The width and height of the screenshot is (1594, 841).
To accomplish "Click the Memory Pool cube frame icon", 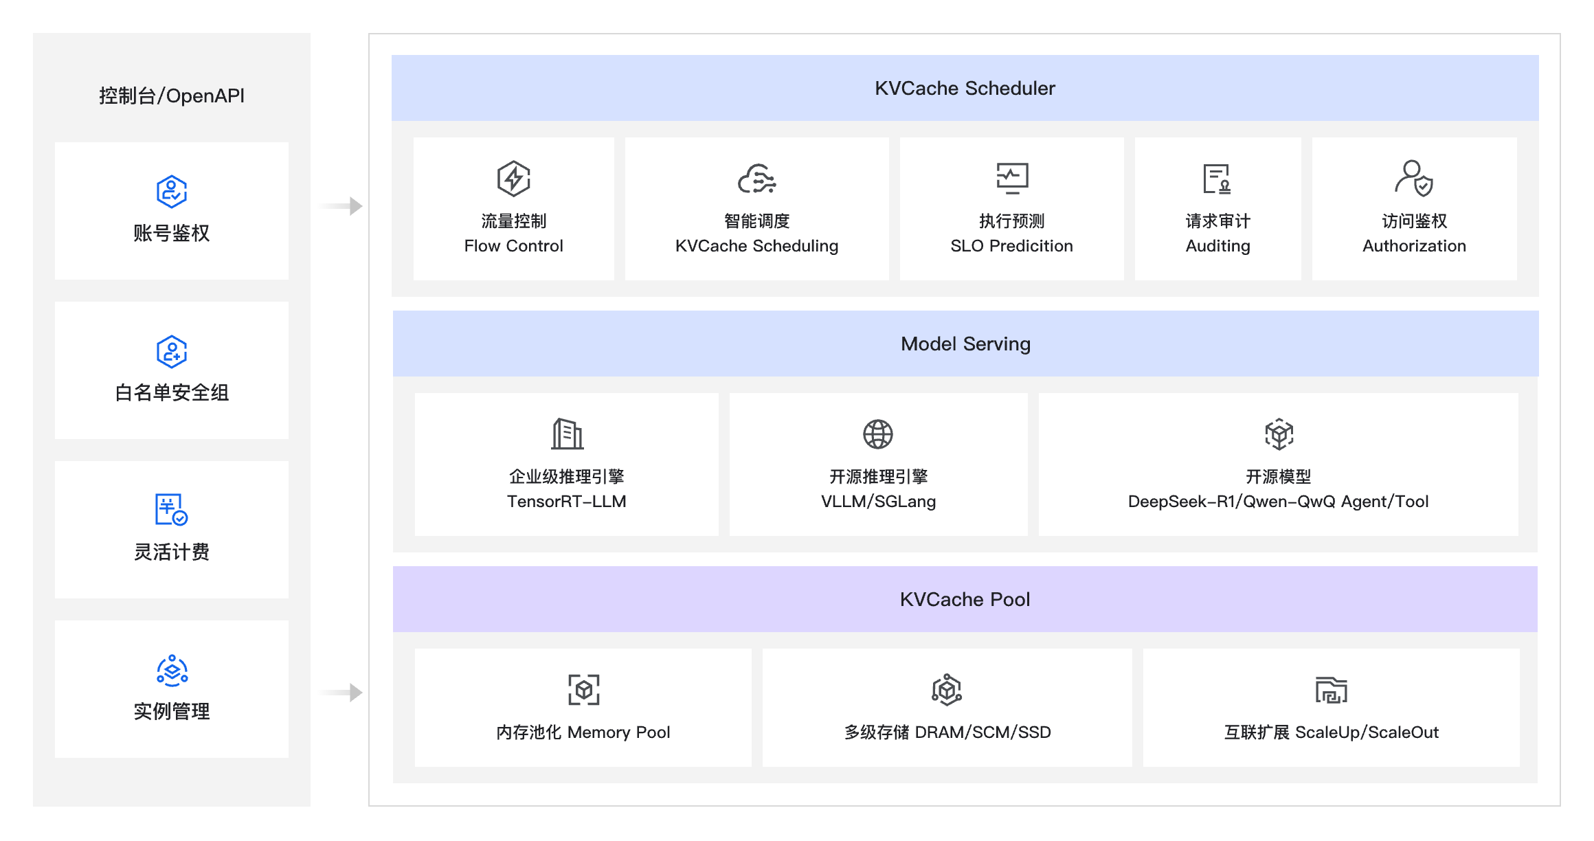I will (x=583, y=689).
